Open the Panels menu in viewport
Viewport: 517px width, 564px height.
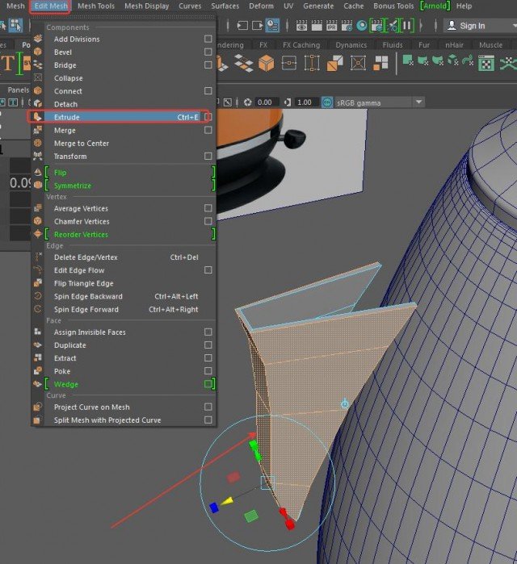[x=18, y=90]
